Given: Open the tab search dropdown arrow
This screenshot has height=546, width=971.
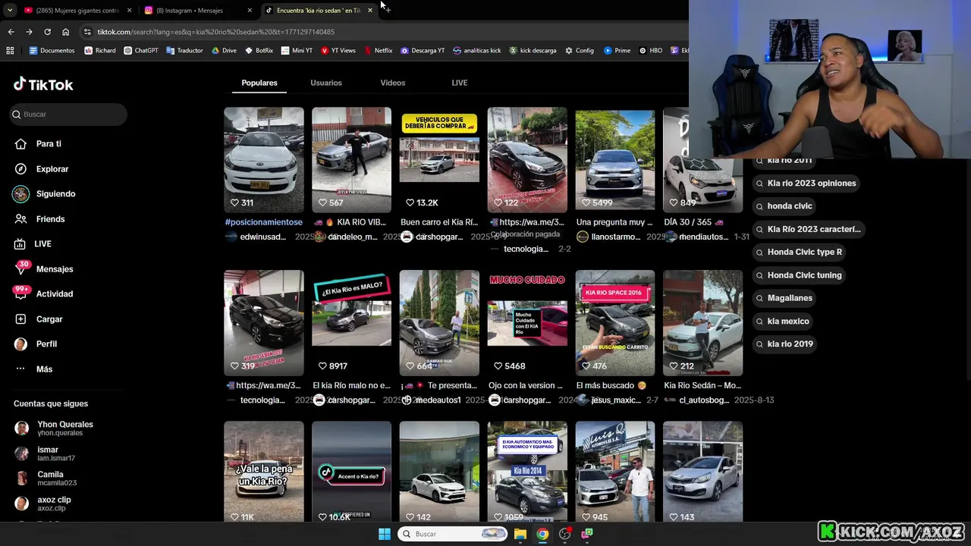Looking at the screenshot, I should click(10, 11).
